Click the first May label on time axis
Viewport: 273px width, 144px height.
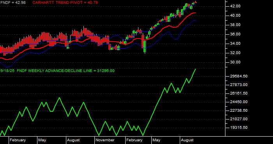42,140
